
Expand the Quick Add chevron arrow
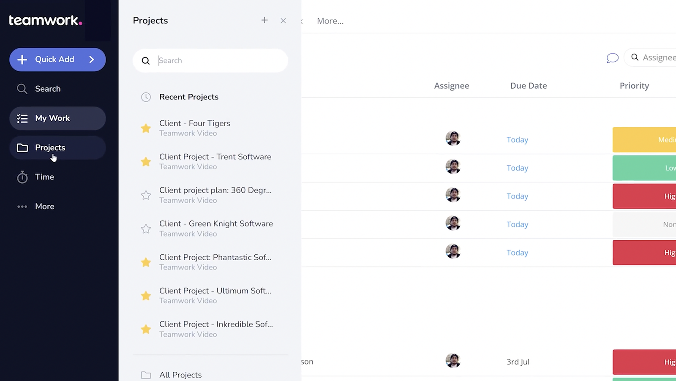click(x=92, y=60)
